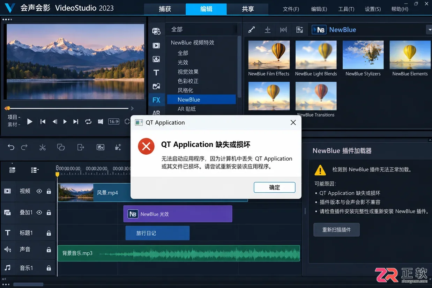The height and width of the screenshot is (288, 432).
Task: Click the resize/crop icon beside 16:9
Action: (x=127, y=121)
